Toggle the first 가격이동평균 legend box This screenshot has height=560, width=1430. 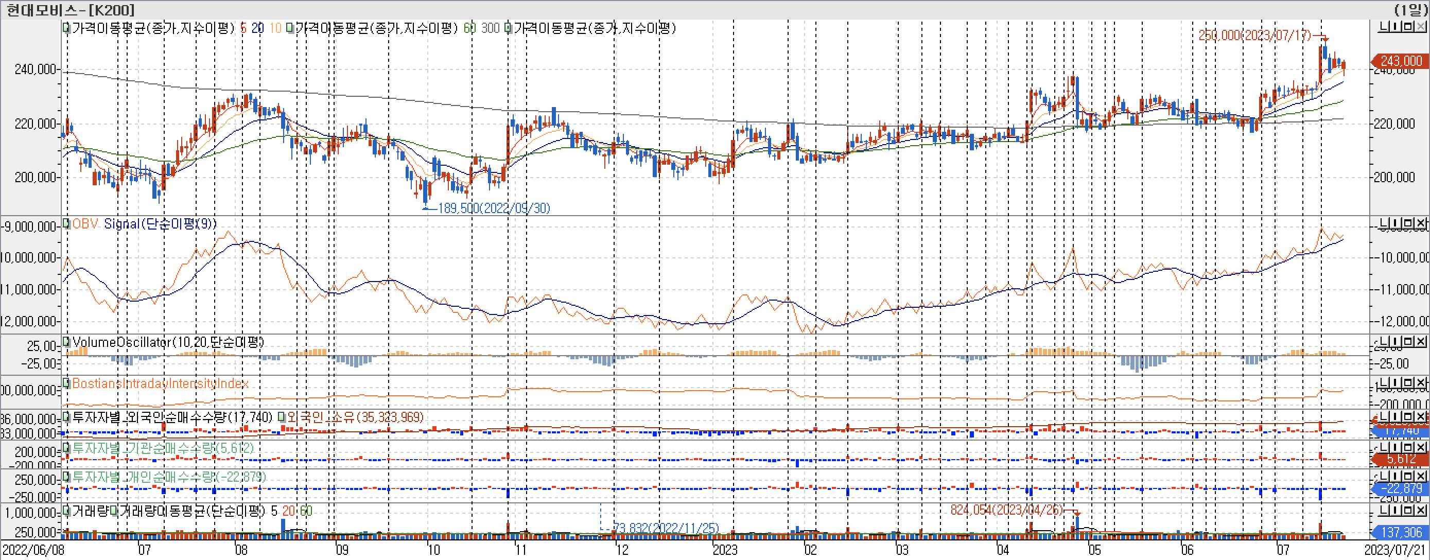tap(66, 28)
